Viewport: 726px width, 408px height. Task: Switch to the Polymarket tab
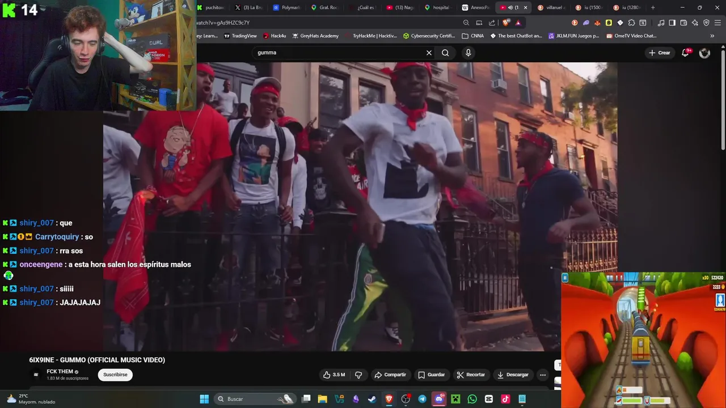(286, 7)
